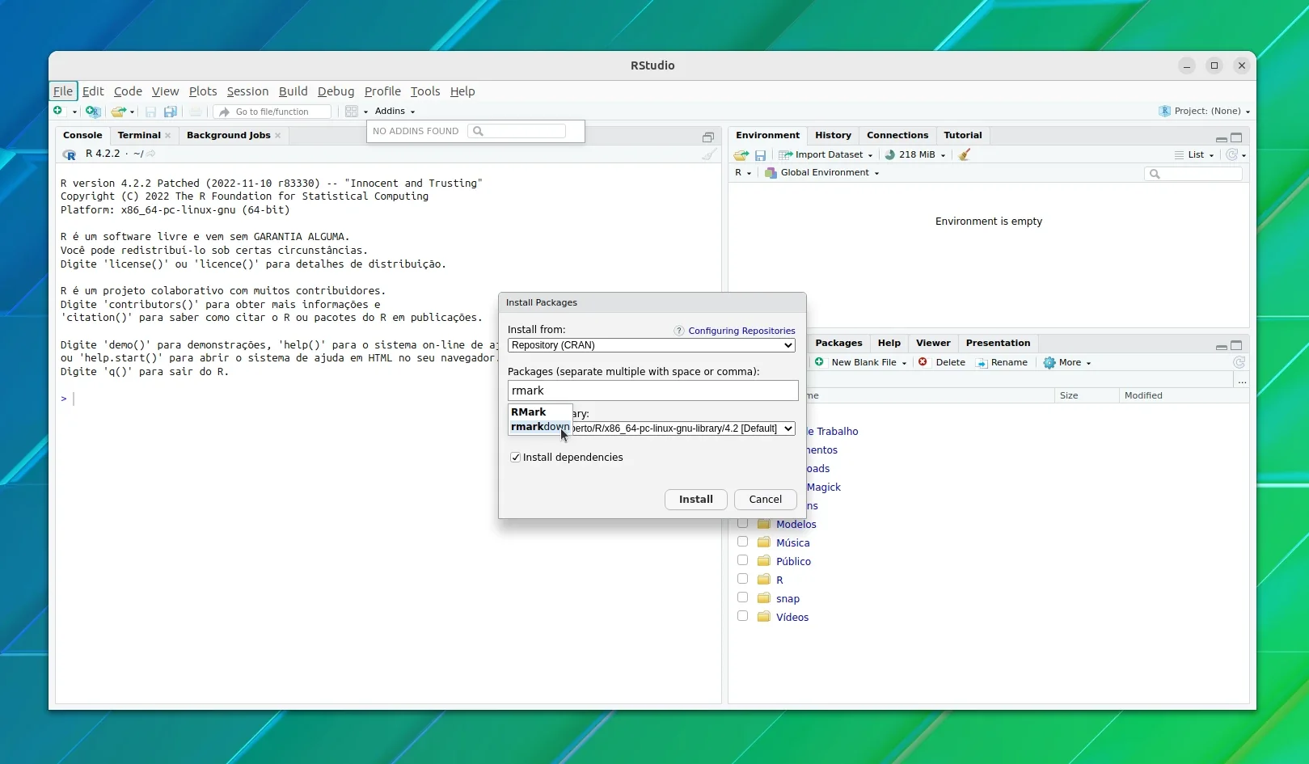Screen dimensions: 1309x764
Task: Open the R language dropdown in Environment
Action: pos(742,173)
